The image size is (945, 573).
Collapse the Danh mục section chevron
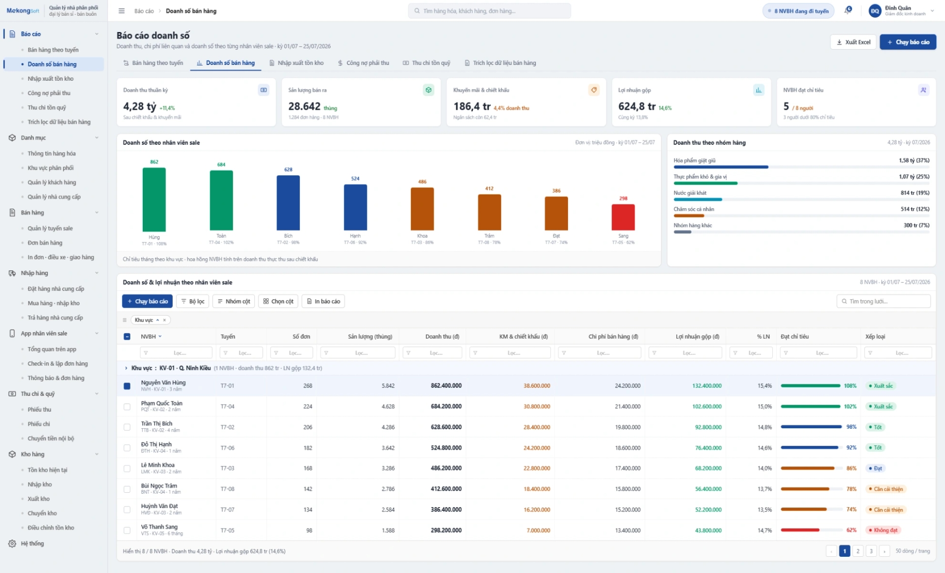point(96,138)
